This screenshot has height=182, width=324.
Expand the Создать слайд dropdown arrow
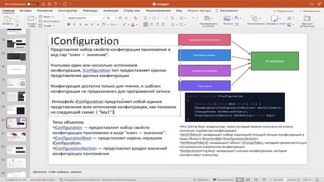coord(36,18)
